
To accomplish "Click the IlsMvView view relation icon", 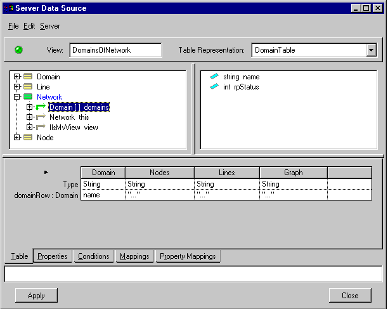I will point(41,128).
